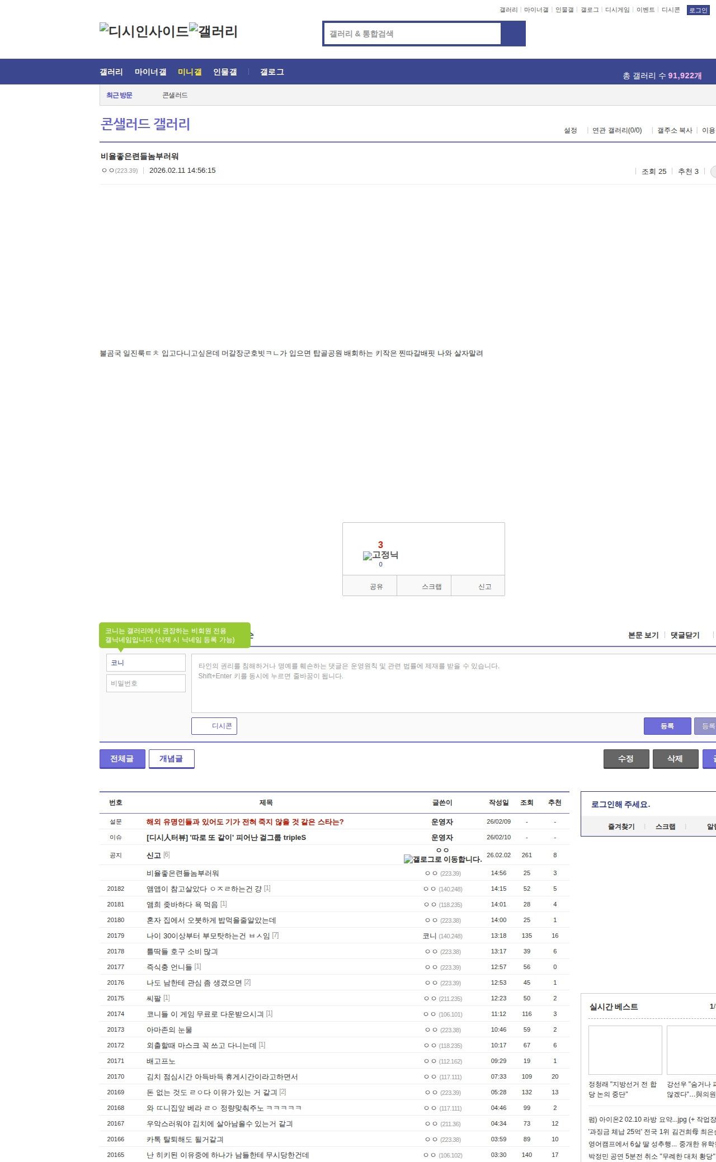Open post 나이 300|상부터 부모탓하는건
716x1162 pixels.
(208, 936)
